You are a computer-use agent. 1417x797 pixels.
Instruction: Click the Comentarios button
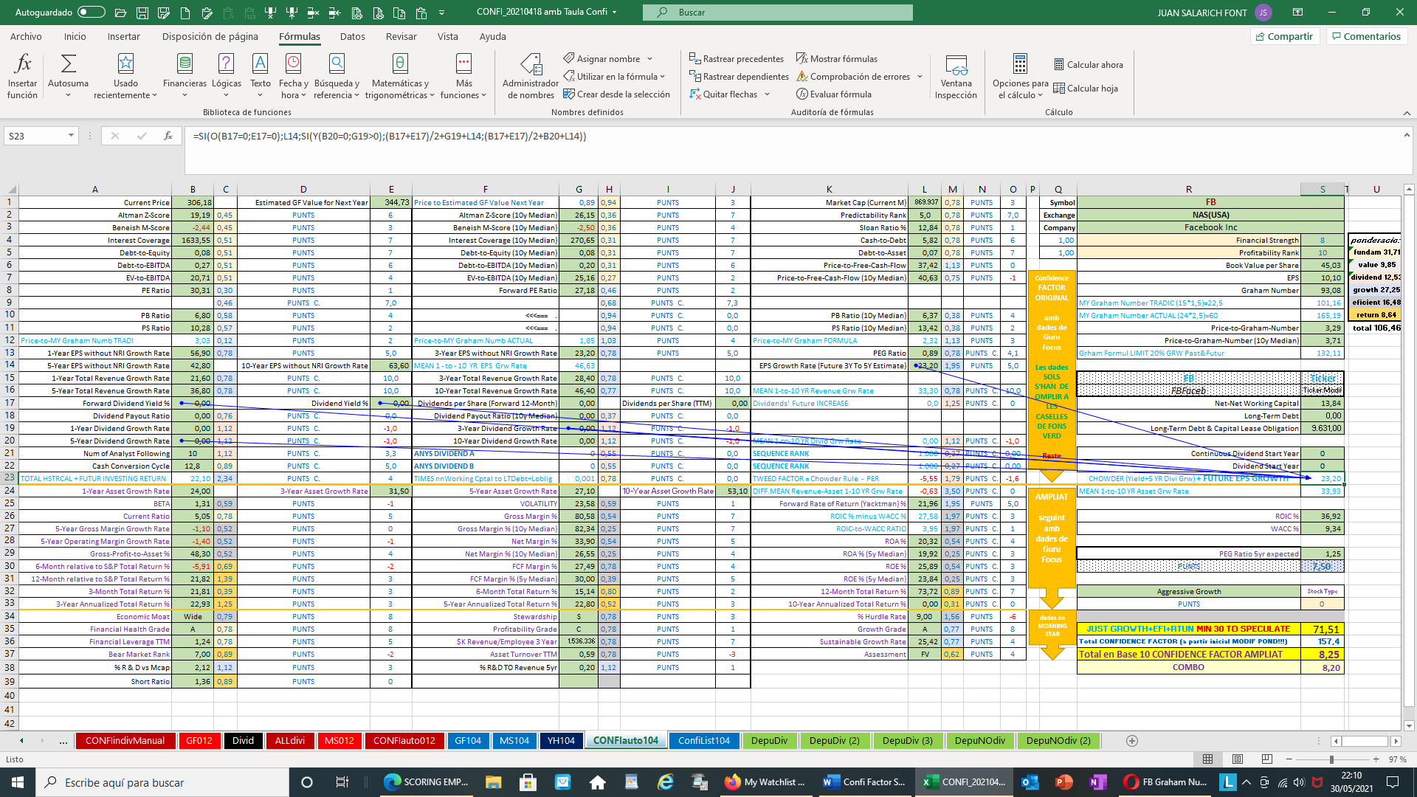(1366, 36)
